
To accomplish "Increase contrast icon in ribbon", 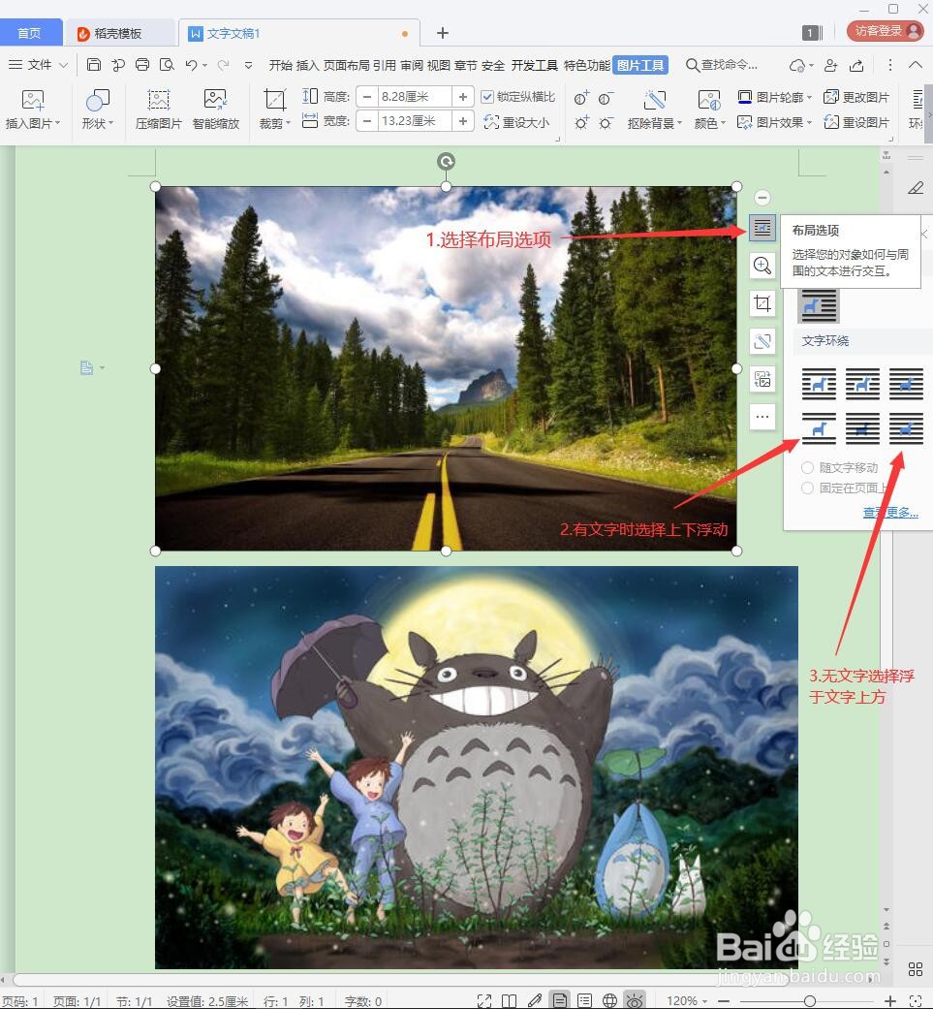I will (581, 98).
